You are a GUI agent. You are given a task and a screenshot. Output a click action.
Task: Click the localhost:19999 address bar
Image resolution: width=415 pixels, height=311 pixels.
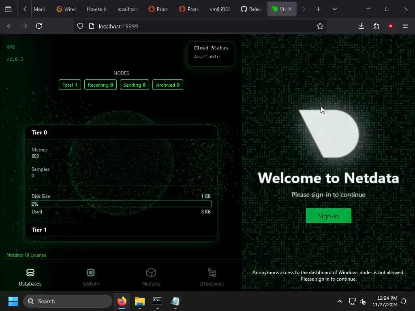point(201,26)
